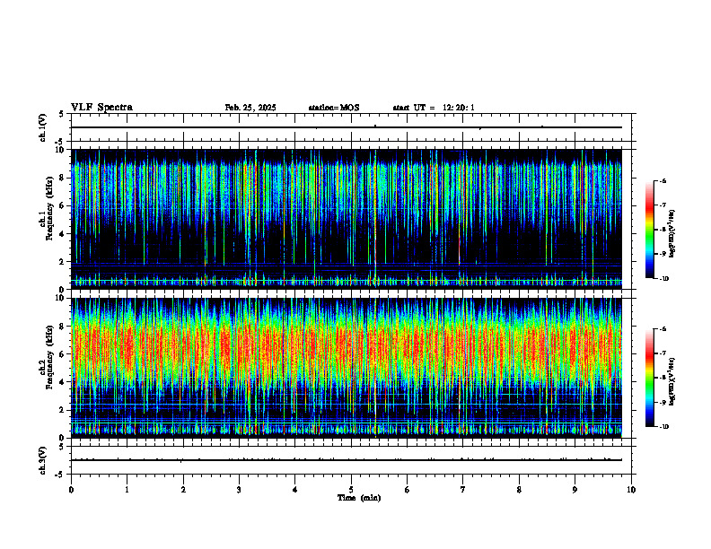The image size is (711, 549).
Task: Select the date text "Feb. 25, 2025"
Action: [250, 108]
